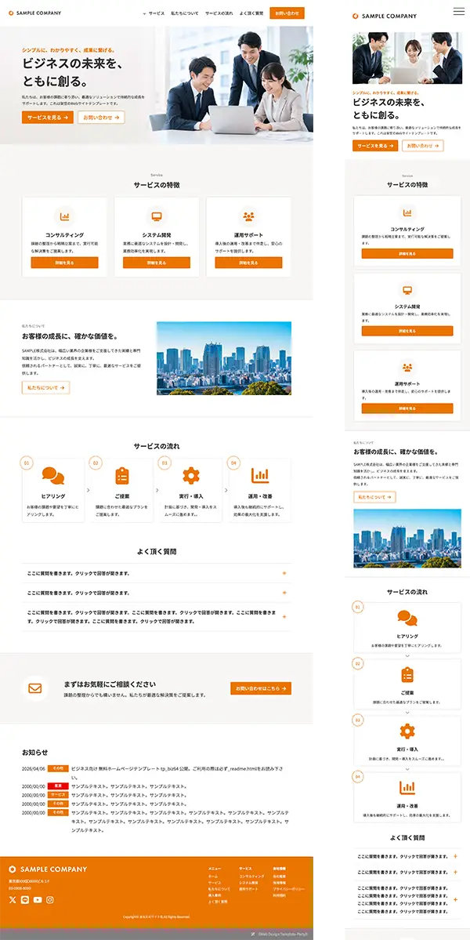Go to 私たちについて in top navigation
The height and width of the screenshot is (940, 470).
(x=184, y=13)
